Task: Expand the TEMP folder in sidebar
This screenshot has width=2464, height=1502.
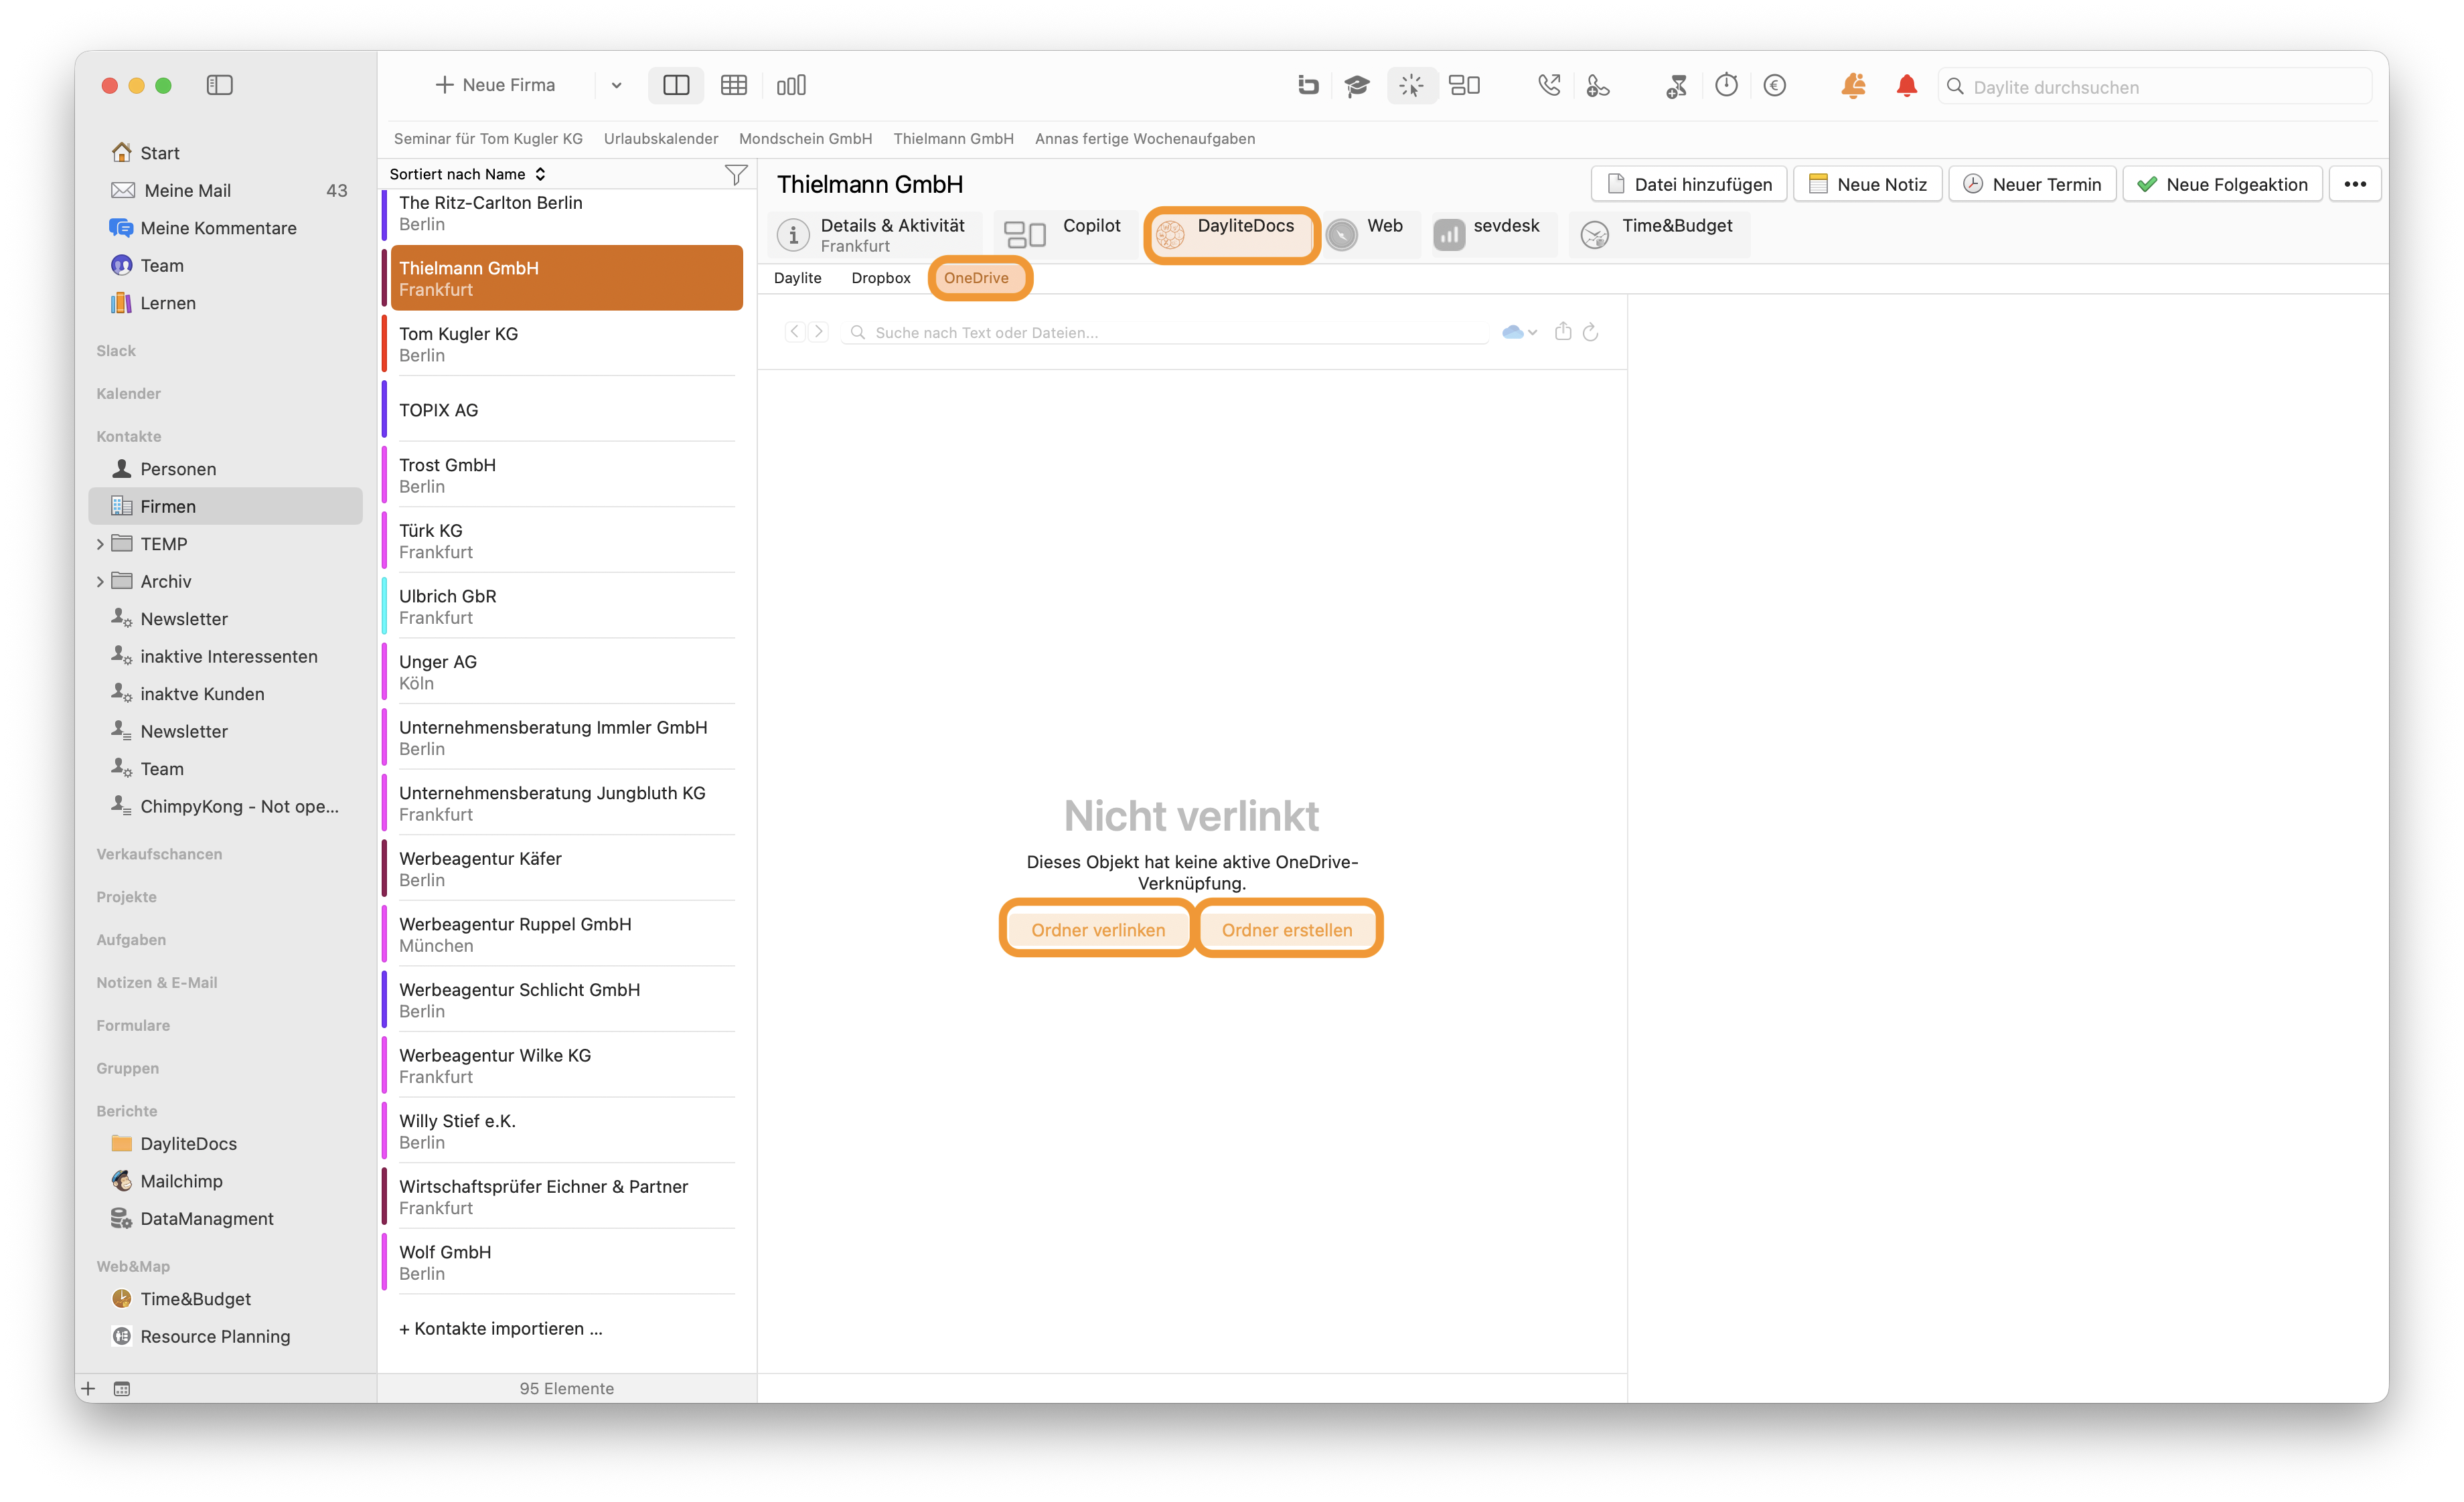Action: (100, 544)
